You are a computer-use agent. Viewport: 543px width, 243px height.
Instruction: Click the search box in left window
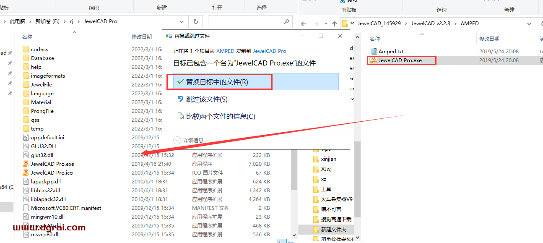point(250,21)
